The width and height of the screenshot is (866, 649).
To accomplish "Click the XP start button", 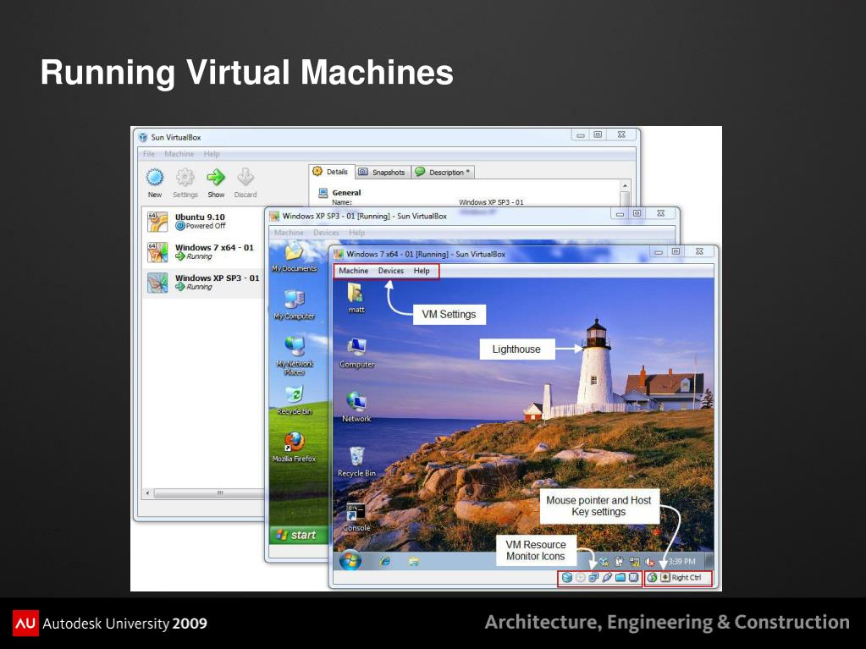I will coord(297,535).
